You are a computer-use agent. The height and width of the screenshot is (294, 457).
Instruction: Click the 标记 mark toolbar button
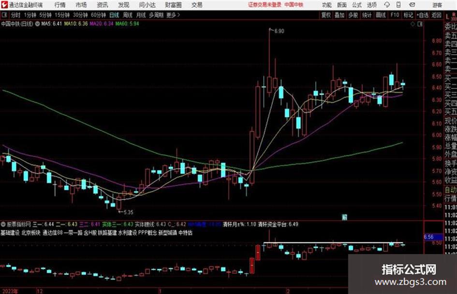(x=408, y=15)
